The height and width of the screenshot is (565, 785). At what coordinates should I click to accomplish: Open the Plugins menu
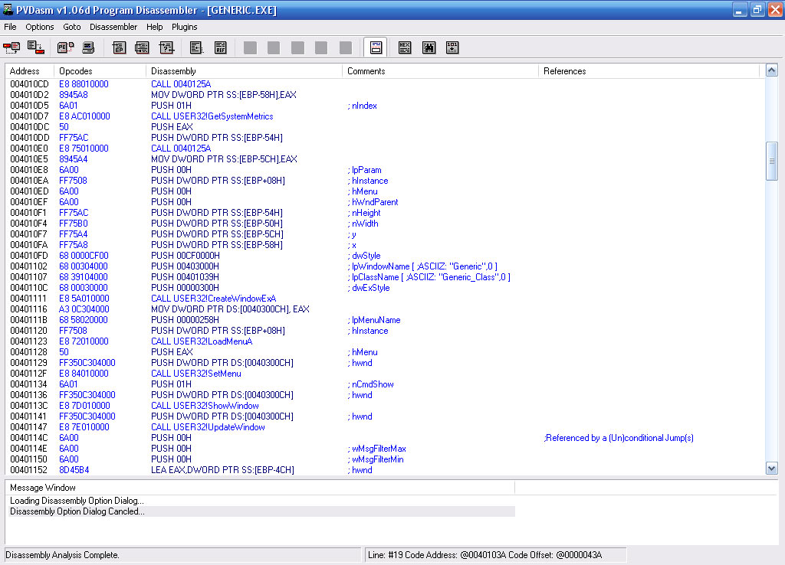pos(184,27)
